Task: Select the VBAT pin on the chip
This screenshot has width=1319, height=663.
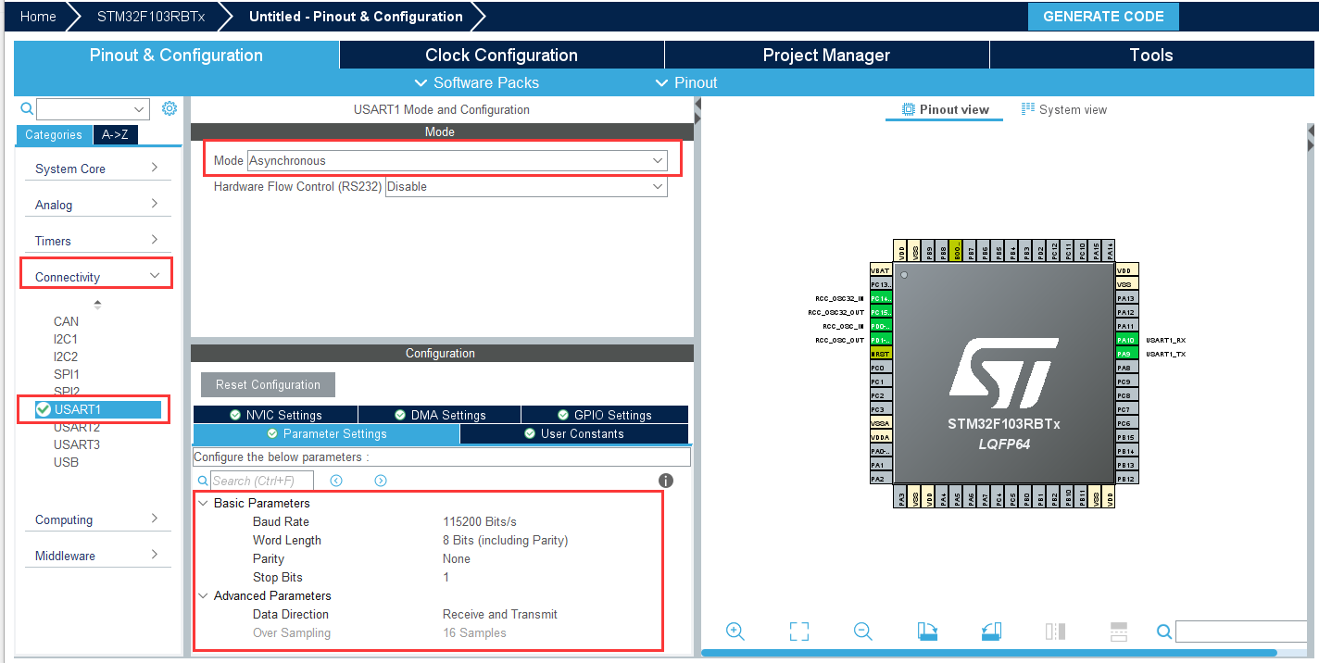Action: pyautogui.click(x=881, y=270)
